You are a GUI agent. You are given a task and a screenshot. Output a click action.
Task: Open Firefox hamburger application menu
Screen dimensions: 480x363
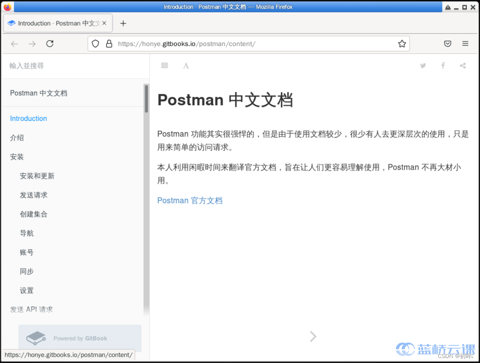coord(466,44)
